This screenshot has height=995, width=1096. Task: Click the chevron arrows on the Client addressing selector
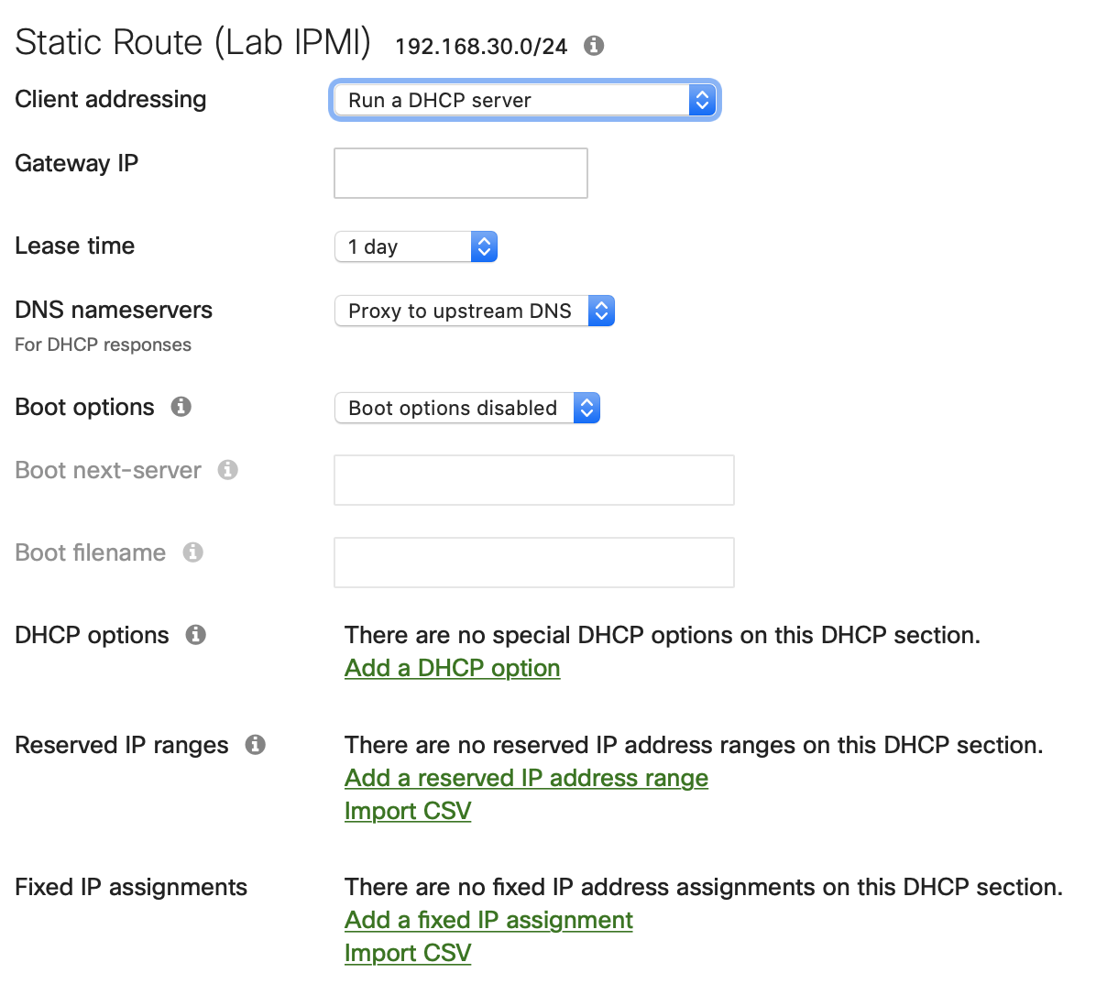click(701, 100)
